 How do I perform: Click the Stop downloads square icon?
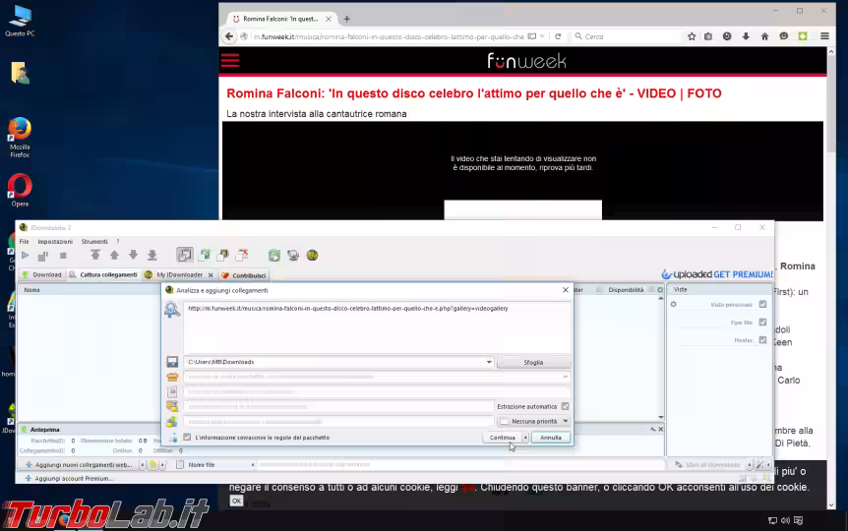pyautogui.click(x=63, y=256)
